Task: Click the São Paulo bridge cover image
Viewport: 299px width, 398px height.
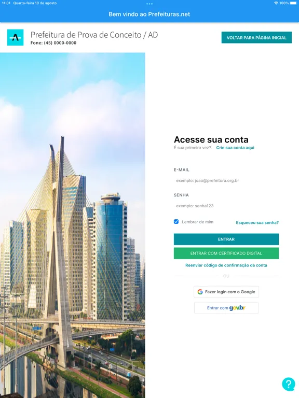Action: click(x=73, y=225)
